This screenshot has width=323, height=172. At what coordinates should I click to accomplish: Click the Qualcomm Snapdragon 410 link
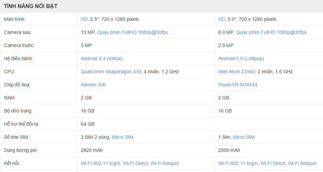coord(111,72)
